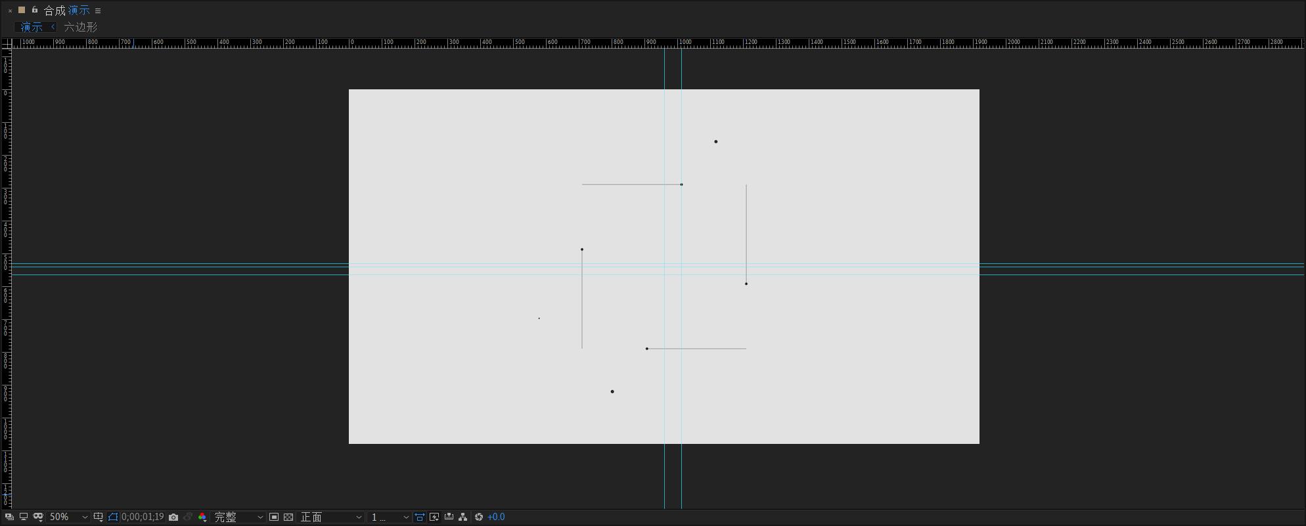Screen dimensions: 1306x526
Task: Click the Show Snapshot icon
Action: click(188, 517)
